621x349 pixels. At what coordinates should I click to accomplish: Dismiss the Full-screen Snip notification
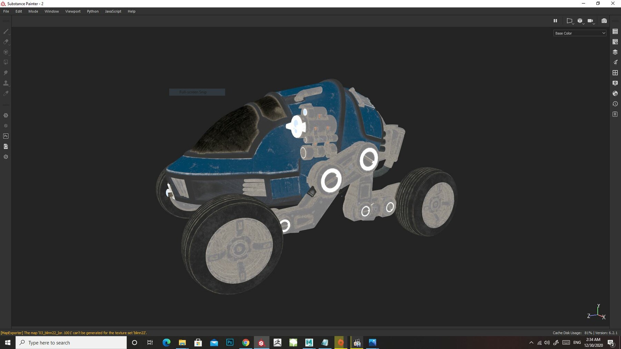(x=197, y=92)
